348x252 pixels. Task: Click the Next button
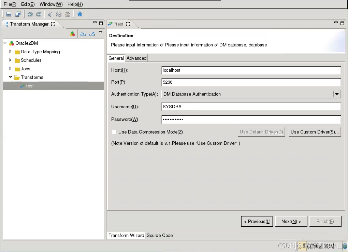pyautogui.click(x=291, y=221)
